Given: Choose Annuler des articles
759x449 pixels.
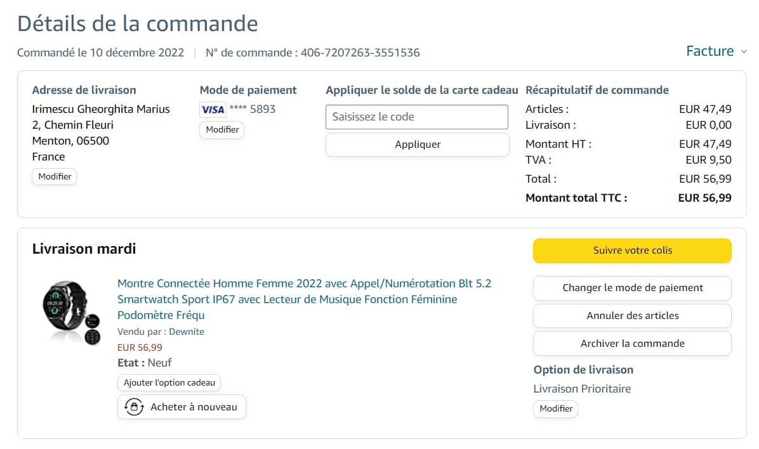Looking at the screenshot, I should click(x=632, y=316).
